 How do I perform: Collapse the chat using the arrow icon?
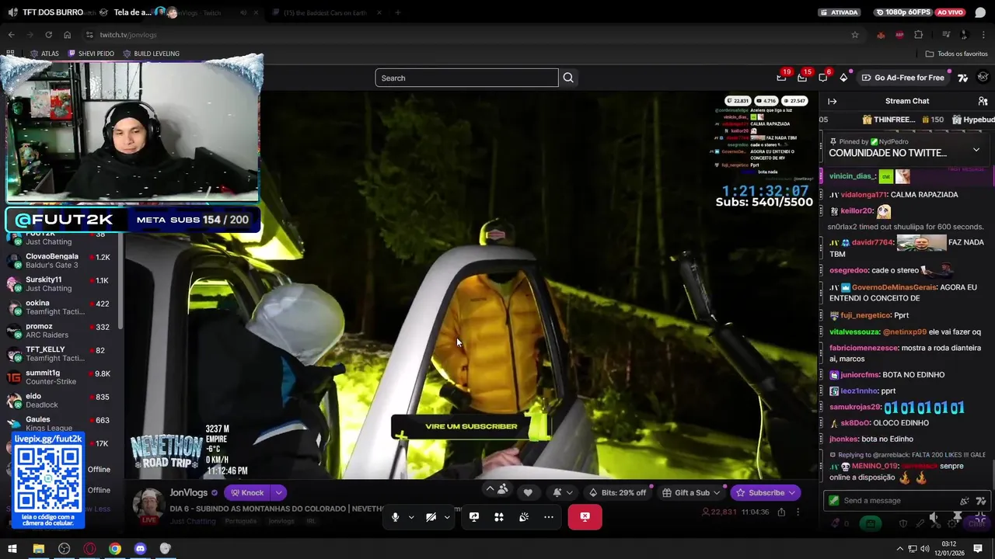point(832,101)
